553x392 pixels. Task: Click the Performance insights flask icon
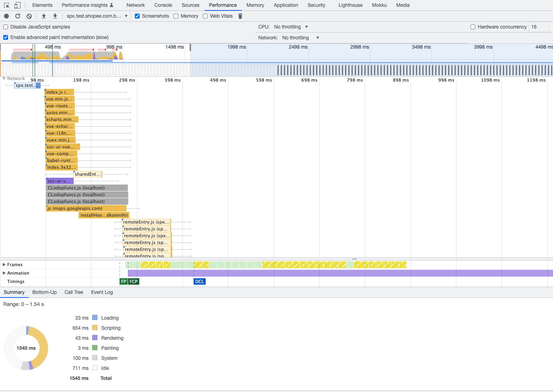[x=111, y=5]
